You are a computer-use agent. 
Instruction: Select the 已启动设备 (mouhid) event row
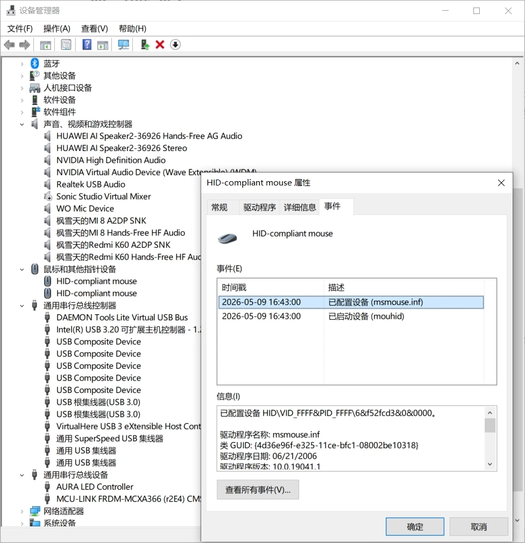(351, 316)
